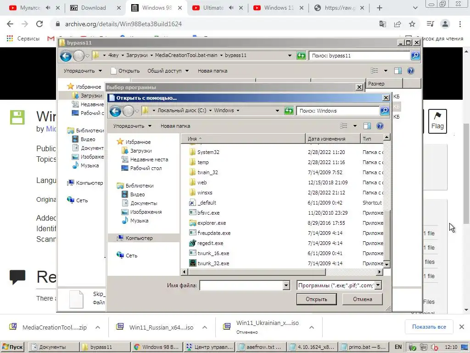Switch to the https://raw.g tab
The width and height of the screenshot is (470, 353).
(x=339, y=8)
